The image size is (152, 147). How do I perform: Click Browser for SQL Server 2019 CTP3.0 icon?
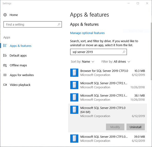coord(74,73)
